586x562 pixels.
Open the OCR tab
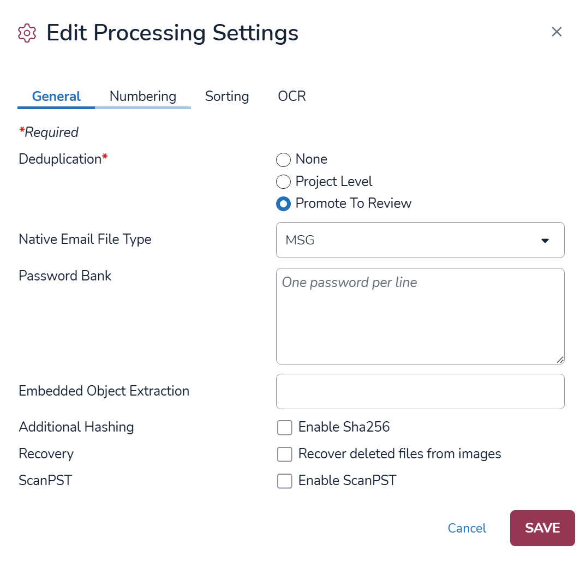coord(292,97)
